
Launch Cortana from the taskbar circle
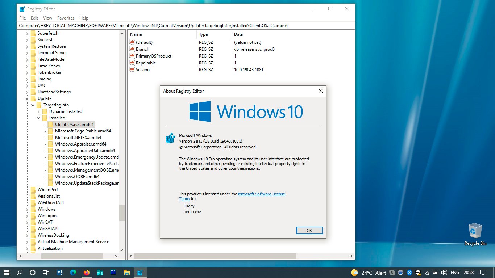(x=32, y=273)
